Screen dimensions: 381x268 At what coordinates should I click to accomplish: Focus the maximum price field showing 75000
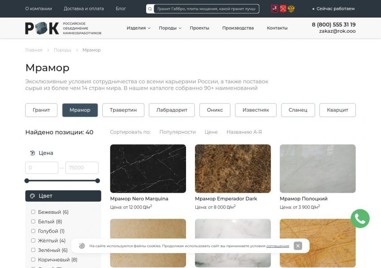pyautogui.click(x=82, y=168)
